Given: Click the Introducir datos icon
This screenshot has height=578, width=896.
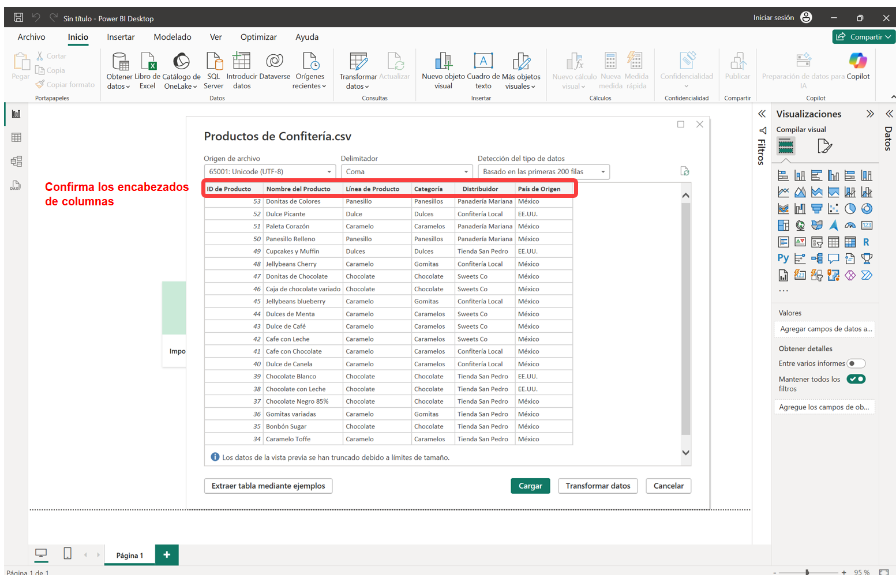Looking at the screenshot, I should point(242,71).
